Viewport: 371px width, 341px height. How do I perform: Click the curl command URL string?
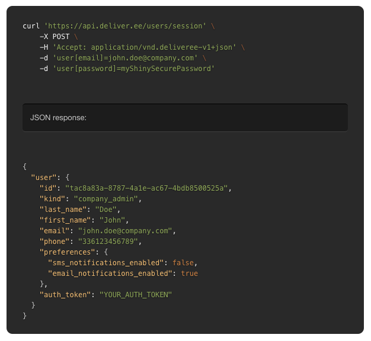(x=125, y=26)
